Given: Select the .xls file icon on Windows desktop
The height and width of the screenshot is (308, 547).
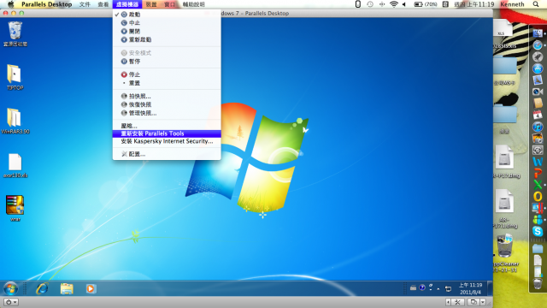Looking at the screenshot, I should point(15,165).
